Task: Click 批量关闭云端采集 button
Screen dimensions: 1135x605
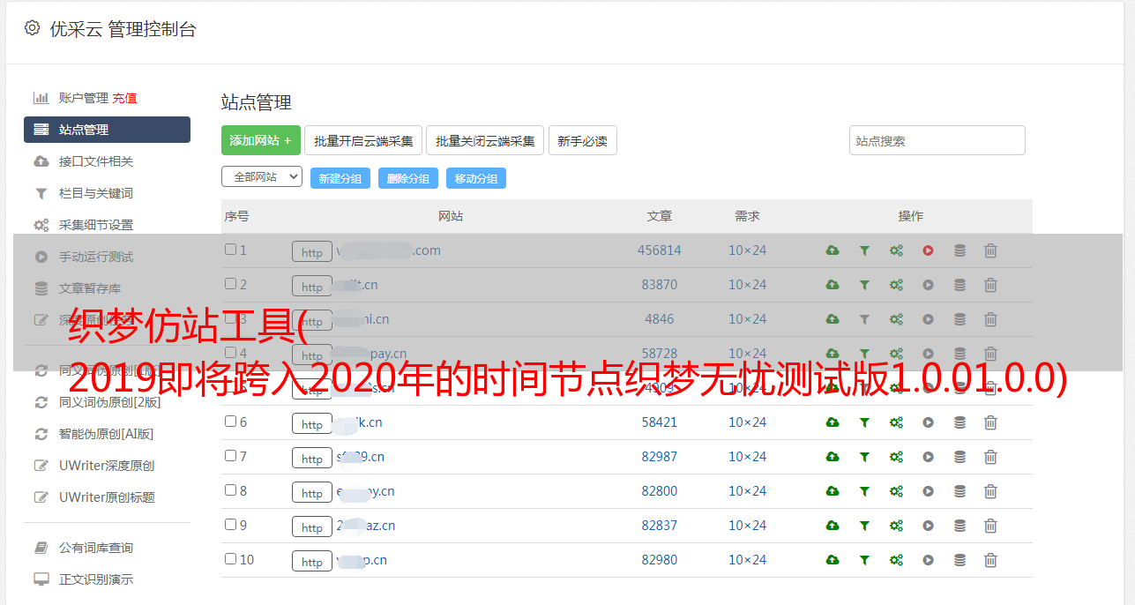Action: click(x=485, y=140)
